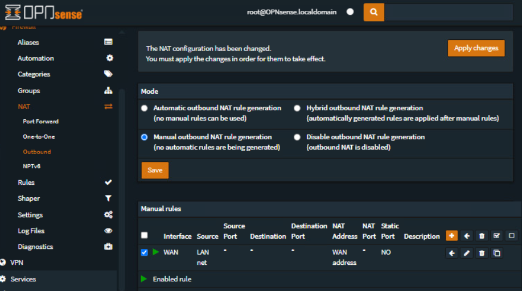Select Disable outbound NAT rule generation
The image size is (522, 291).
[297, 137]
